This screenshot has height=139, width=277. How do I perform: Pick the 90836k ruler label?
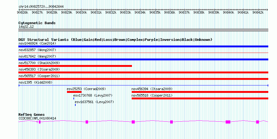(x=170, y=12)
